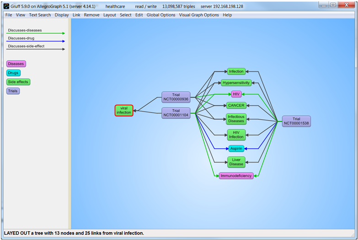Expand the Global Options menu
Viewport: 358px width, 240px height.
tap(160, 15)
